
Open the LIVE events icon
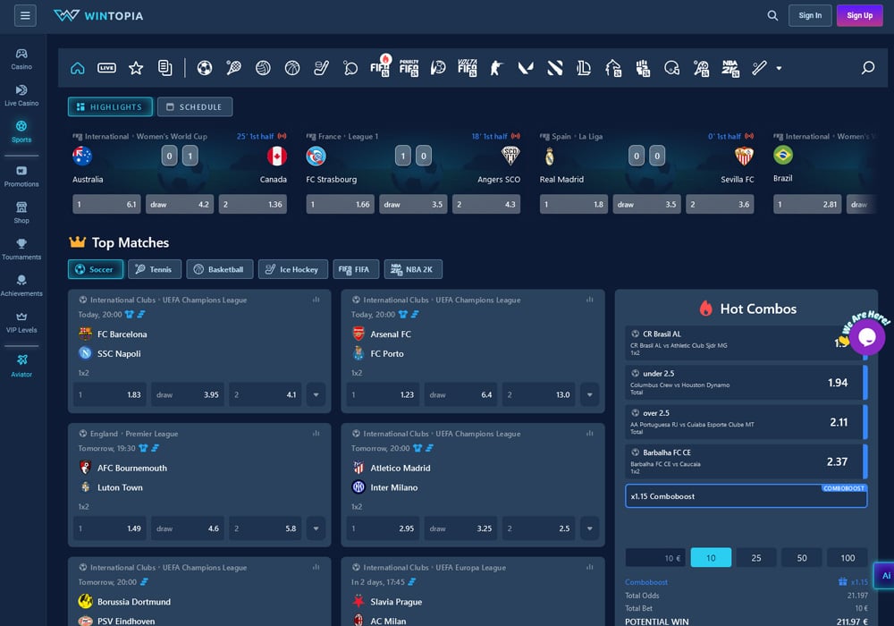[106, 69]
